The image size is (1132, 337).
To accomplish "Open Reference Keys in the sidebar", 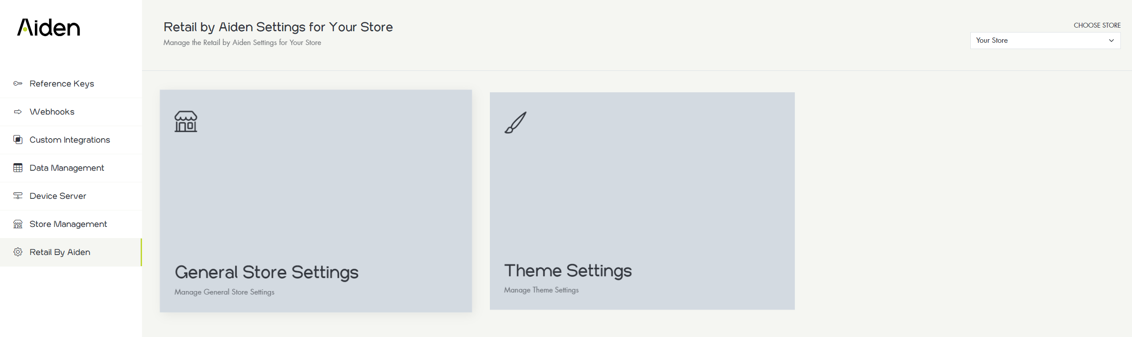I will click(x=62, y=84).
